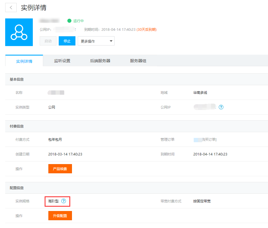Click the greyed-out 启动 button
Viewport: 268px width, 228px height.
pyautogui.click(x=48, y=41)
